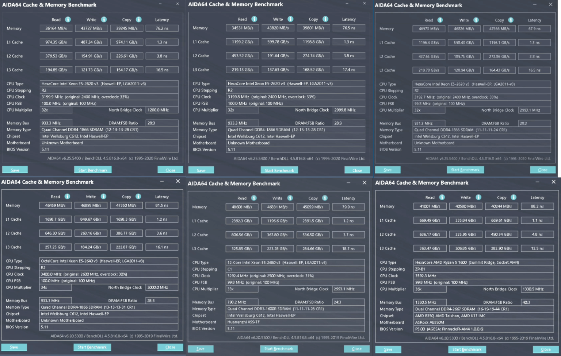Save results in the 34531 MB/s memory read window
Screen dimensions: 561x356
201,170
